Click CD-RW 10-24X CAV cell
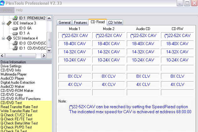The width and height of the screenshot is (198, 132). click(177, 60)
